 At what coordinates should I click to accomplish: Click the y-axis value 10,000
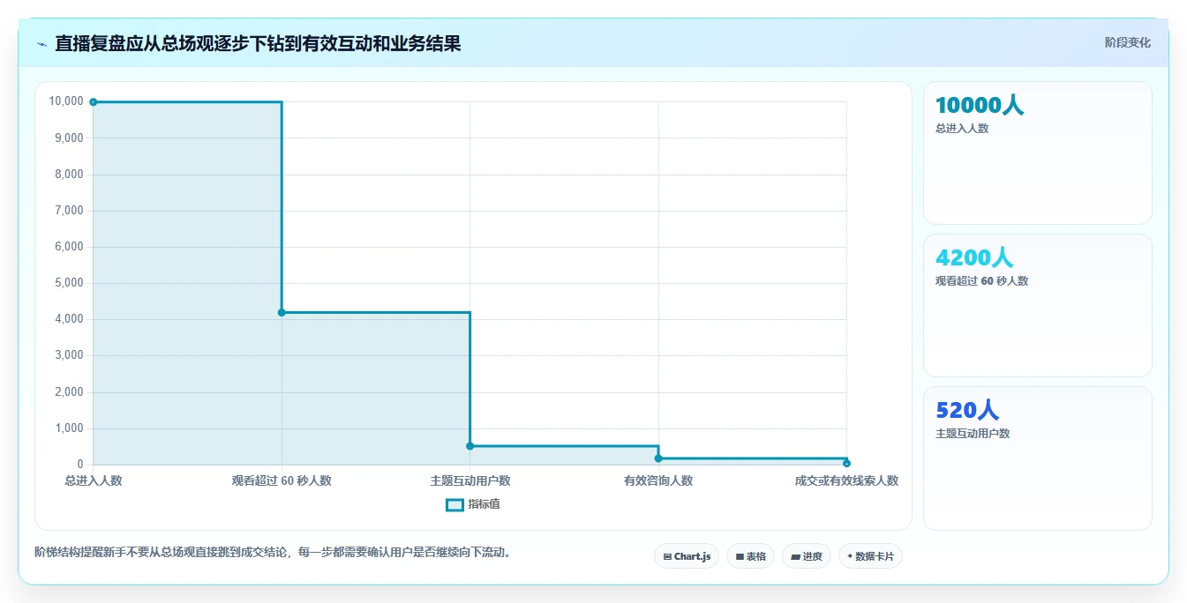(x=66, y=101)
